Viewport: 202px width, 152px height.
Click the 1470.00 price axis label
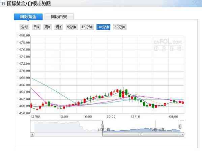point(24,71)
